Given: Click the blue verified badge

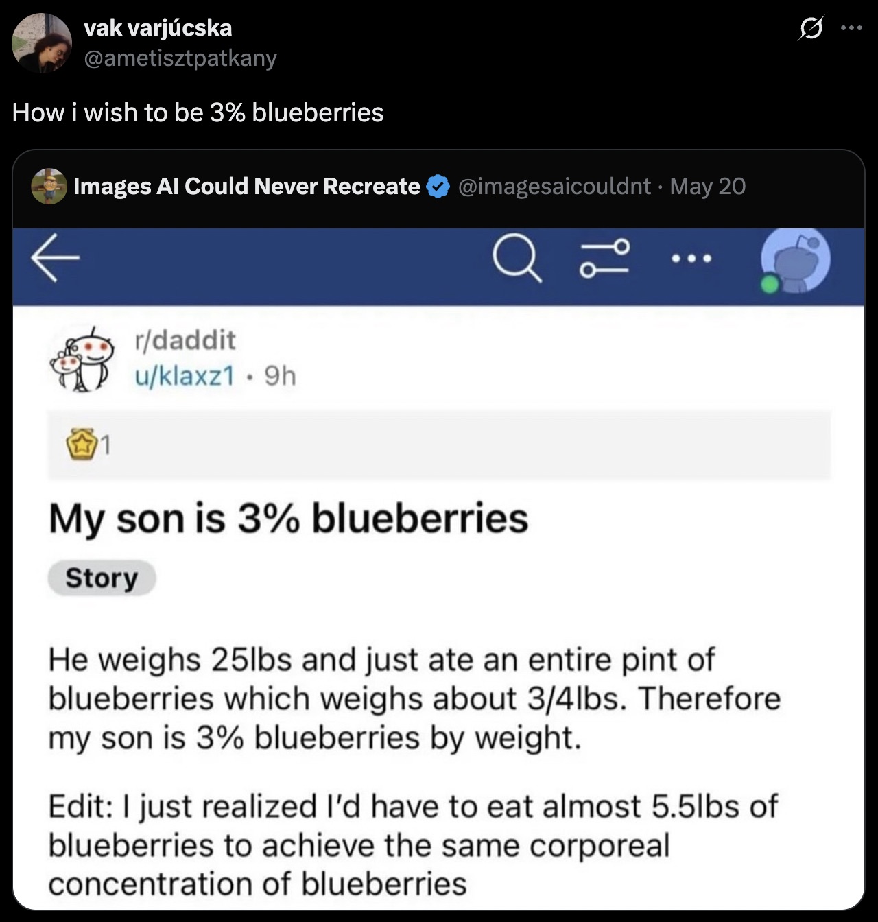Looking at the screenshot, I should [x=438, y=187].
